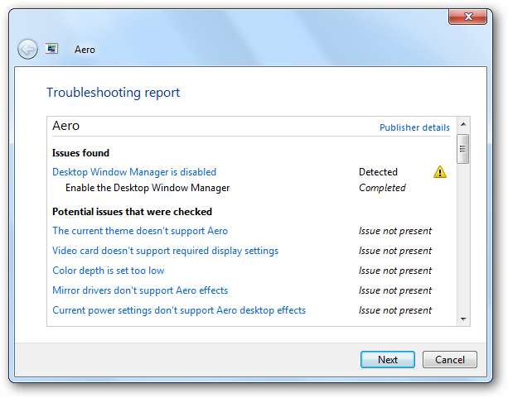Viewport: 508px width, 398px height.
Task: Click Color depth is set too low link
Action: tap(108, 271)
